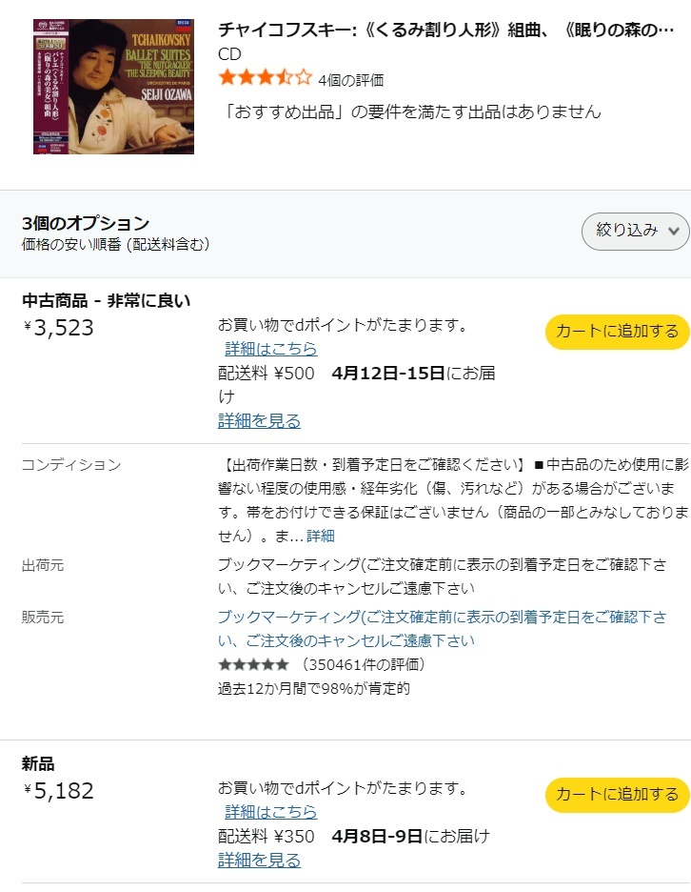Add the used ¥3,523 item to cart
The width and height of the screenshot is (691, 892).
pos(617,332)
